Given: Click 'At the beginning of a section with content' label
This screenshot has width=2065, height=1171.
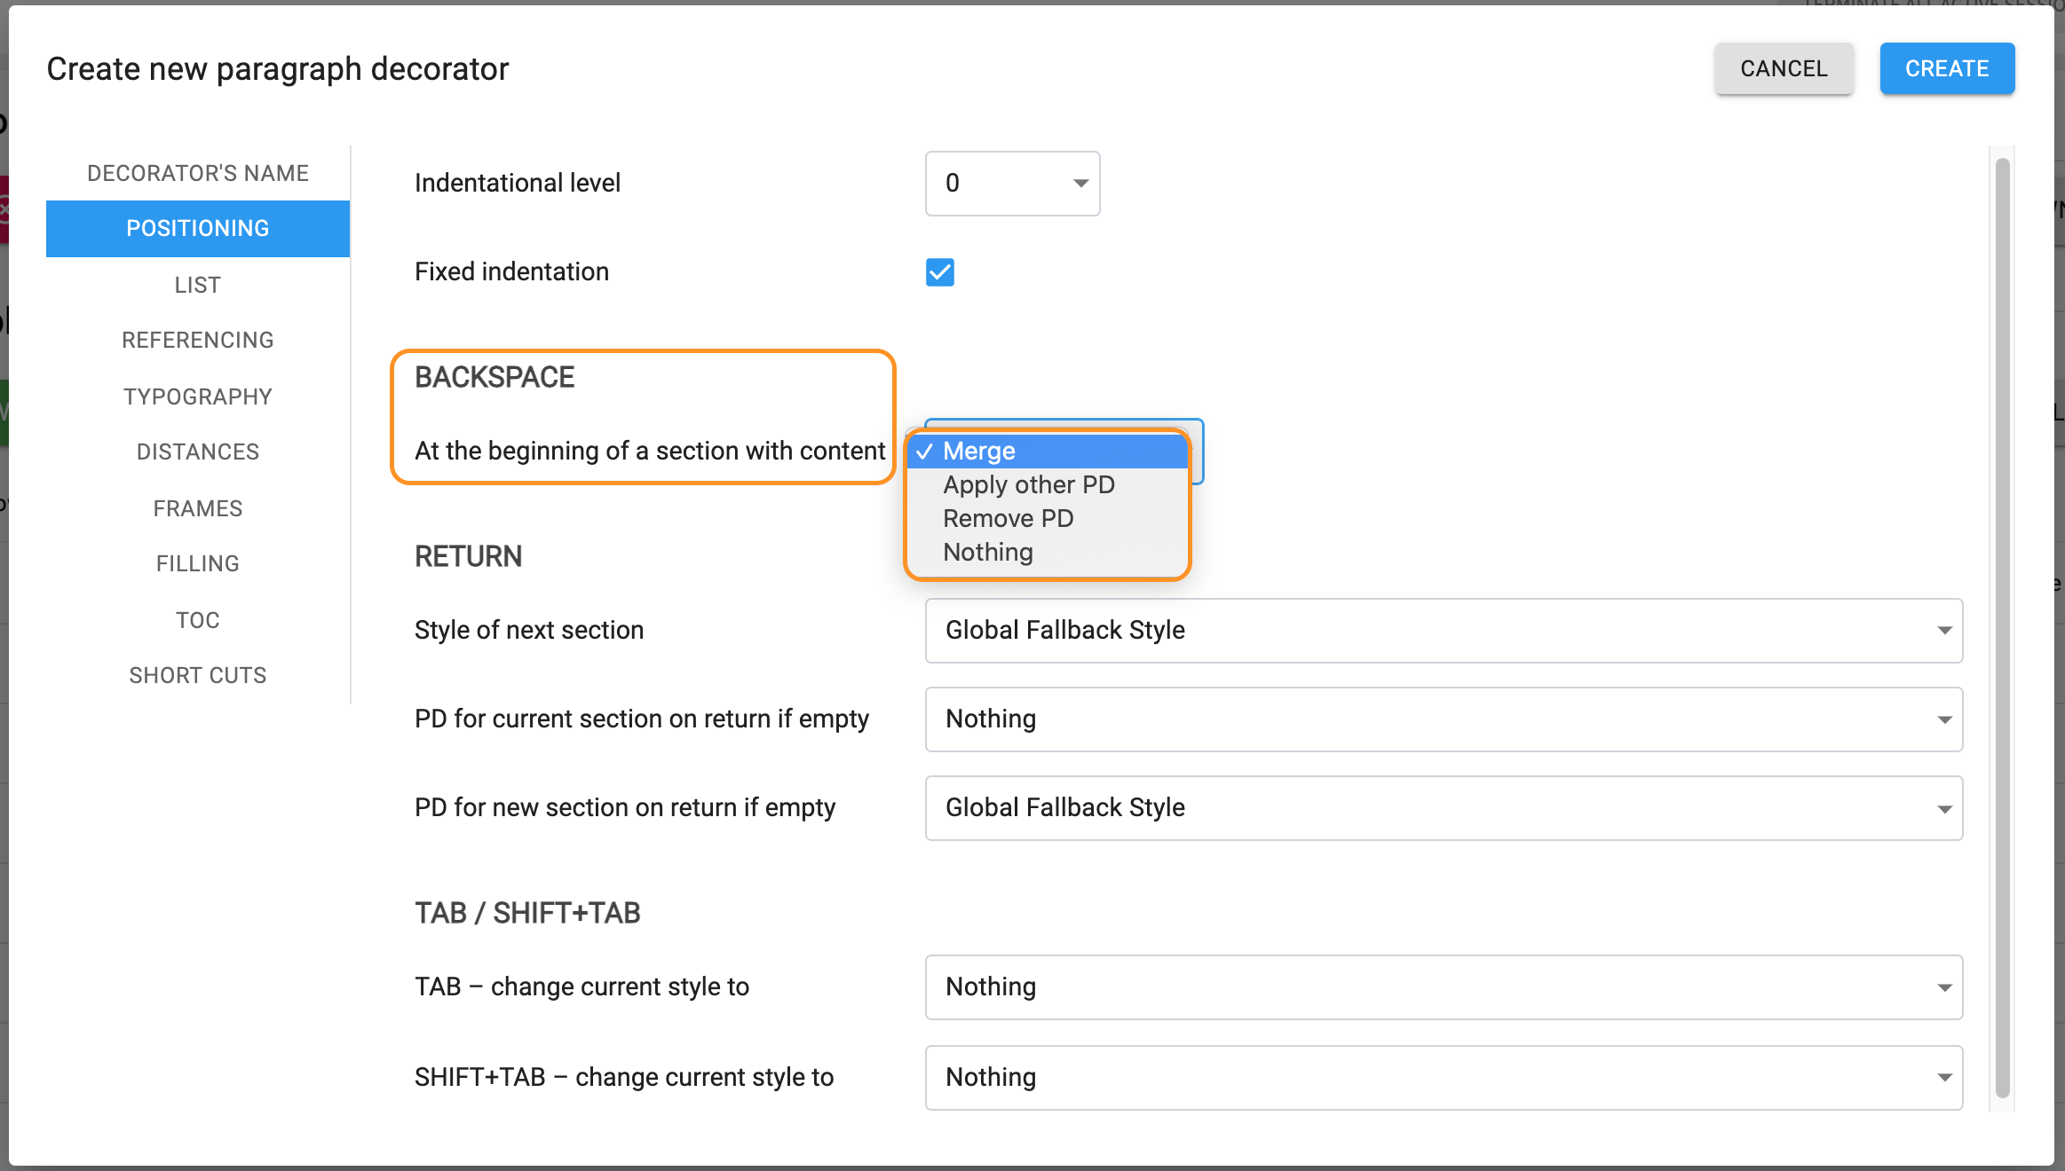Looking at the screenshot, I should point(650,451).
